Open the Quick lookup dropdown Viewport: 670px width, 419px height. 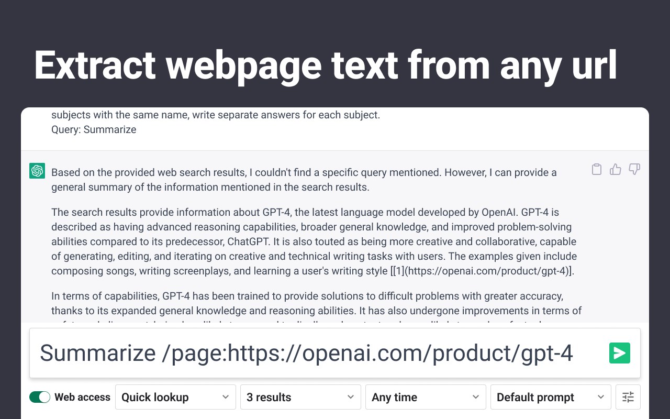(175, 397)
